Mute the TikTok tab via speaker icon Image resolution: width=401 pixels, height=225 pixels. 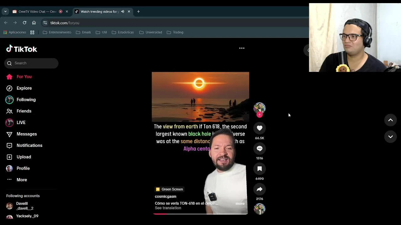[x=123, y=12]
